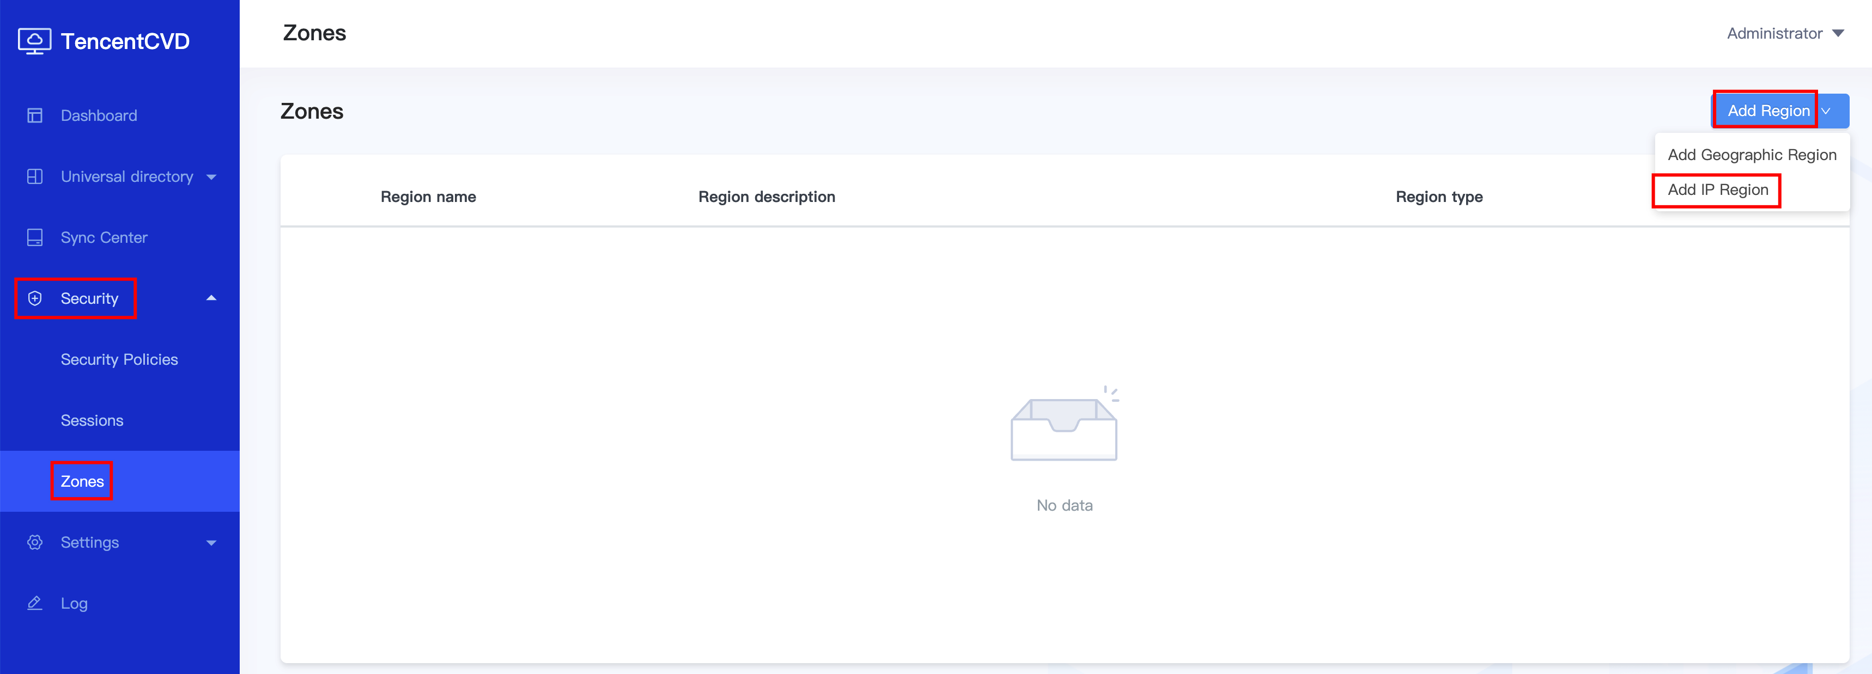The image size is (1872, 674).
Task: Click the Security shield icon
Action: (35, 298)
